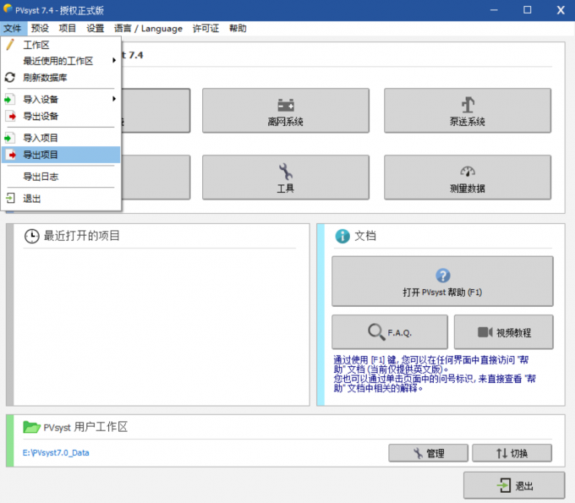Viewport: 575px width, 503px height.
Task: Open the 测量数据 button
Action: click(467, 178)
